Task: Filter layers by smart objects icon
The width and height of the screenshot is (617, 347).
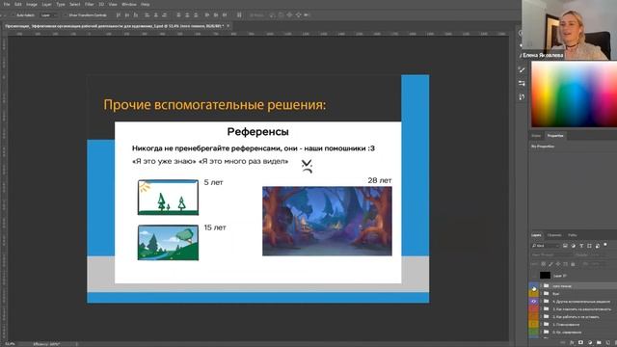Action: [x=598, y=246]
